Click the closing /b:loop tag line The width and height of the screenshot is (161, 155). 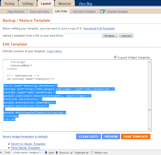(x=18, y=62)
